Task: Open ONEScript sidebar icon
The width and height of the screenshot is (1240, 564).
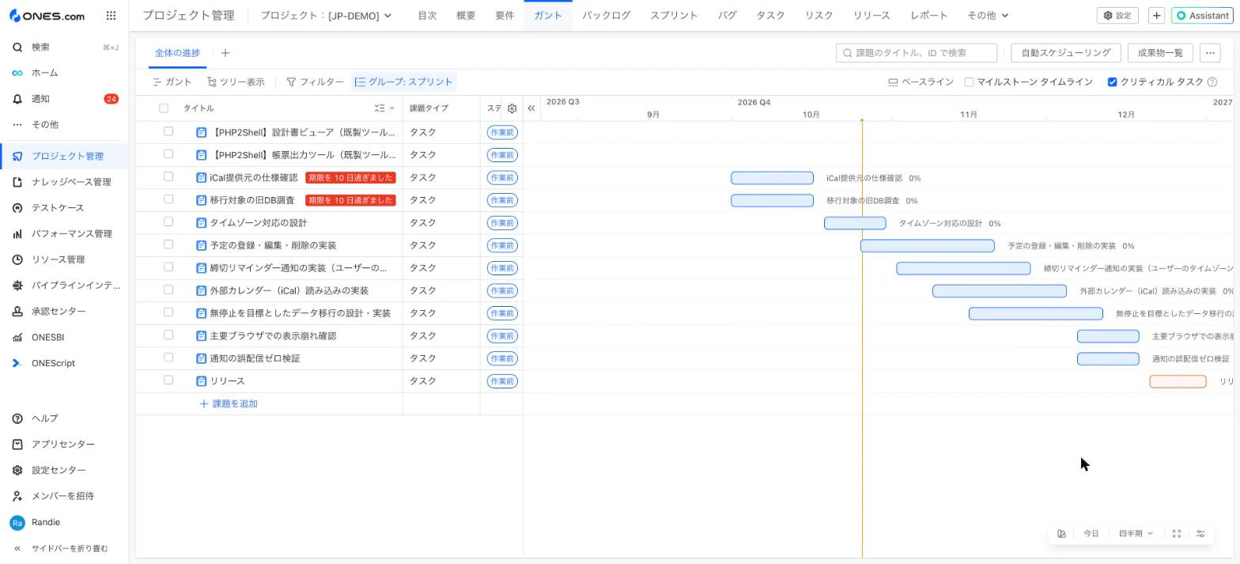Action: pos(17,363)
